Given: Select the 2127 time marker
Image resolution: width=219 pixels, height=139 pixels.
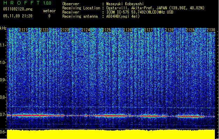Looking at the screenshot, I should coord(148,30).
